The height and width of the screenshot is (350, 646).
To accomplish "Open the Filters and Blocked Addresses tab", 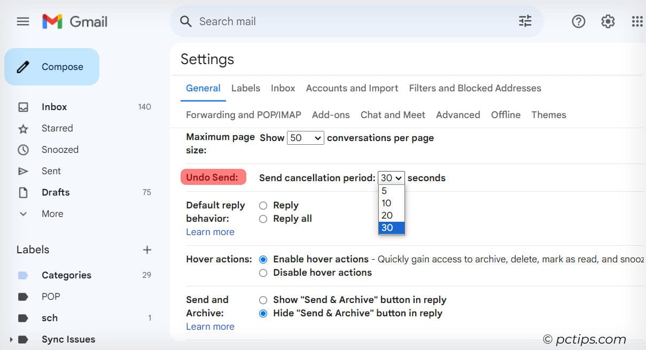I will (474, 88).
